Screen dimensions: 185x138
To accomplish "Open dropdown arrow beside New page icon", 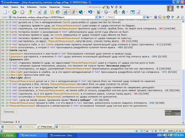I will [x=9, y=12].
